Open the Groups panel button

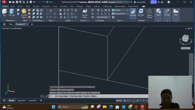pos(167,13)
